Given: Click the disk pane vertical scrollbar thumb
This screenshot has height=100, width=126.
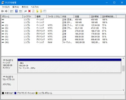Looking at the screenshot, I should pos(123,69).
